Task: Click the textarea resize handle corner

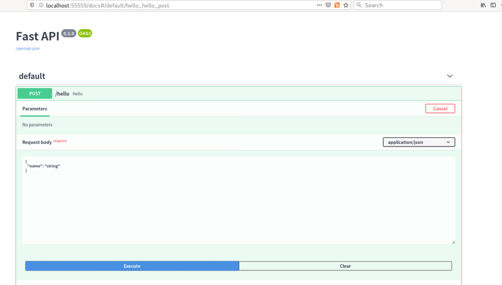Action: coord(453,242)
